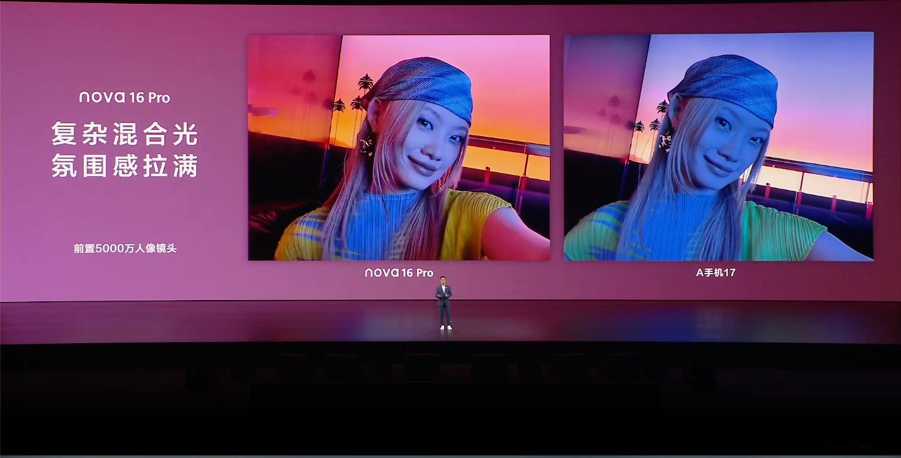This screenshot has width=901, height=458.
Task: Click the nova 16 Pro logo heading
Action: [x=125, y=97]
